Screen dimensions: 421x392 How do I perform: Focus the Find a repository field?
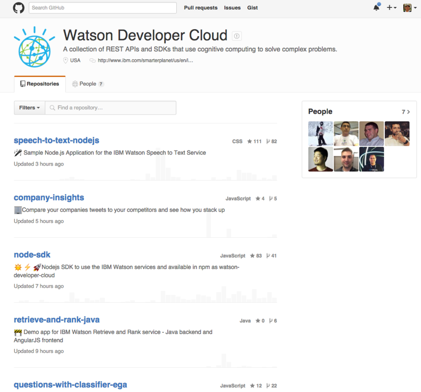(x=111, y=108)
